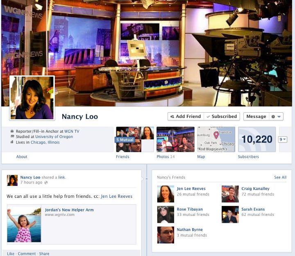Open the 9 more sections dropdown
This screenshot has height=256, width=295.
[x=283, y=140]
